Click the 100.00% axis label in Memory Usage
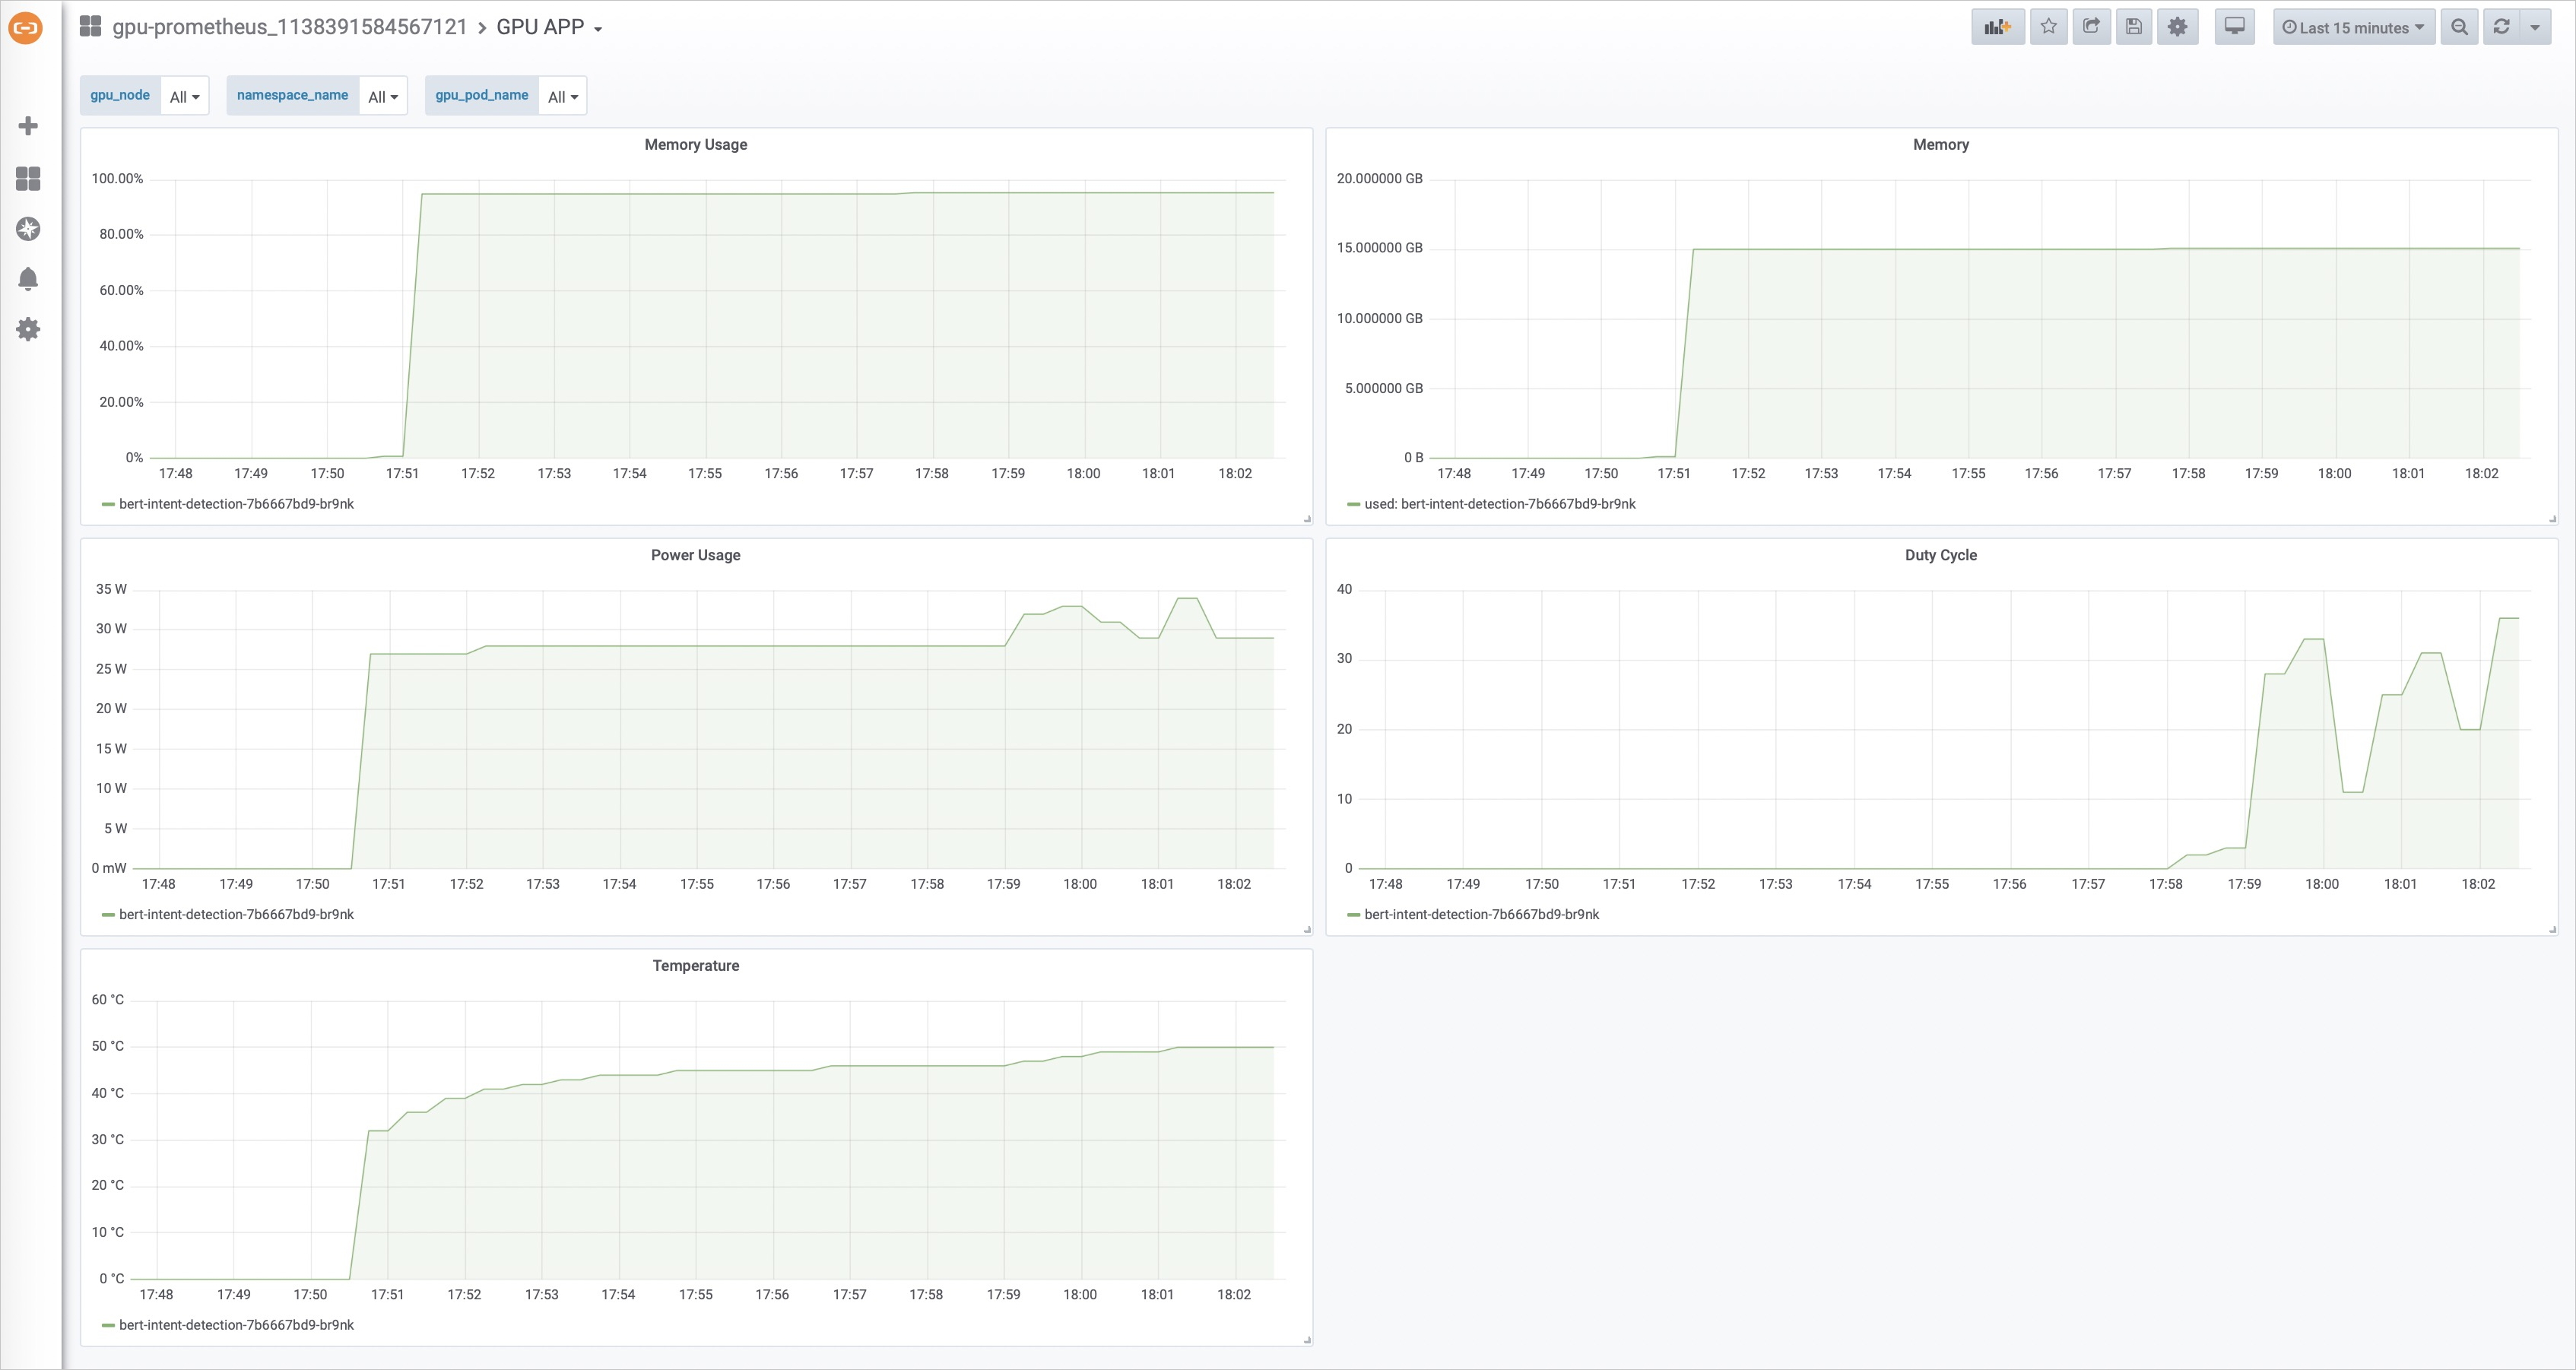The width and height of the screenshot is (2576, 1370). 117,179
